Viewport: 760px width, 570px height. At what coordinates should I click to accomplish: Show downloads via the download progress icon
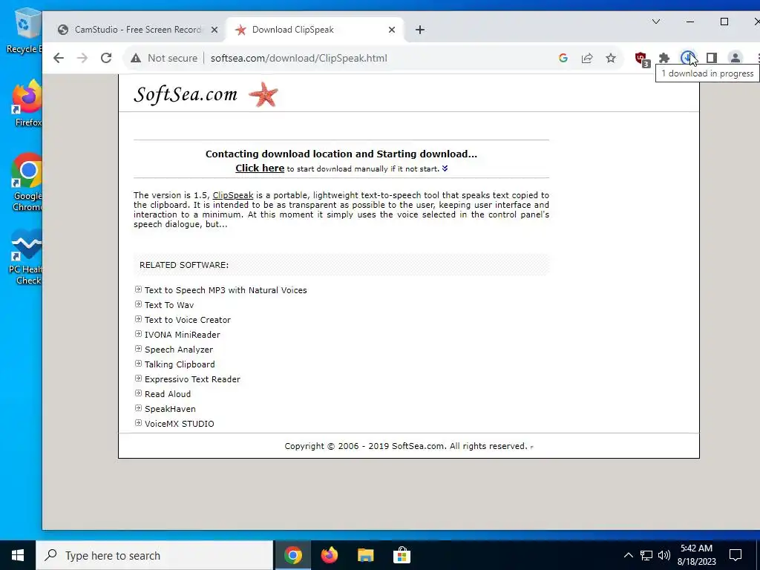point(687,58)
